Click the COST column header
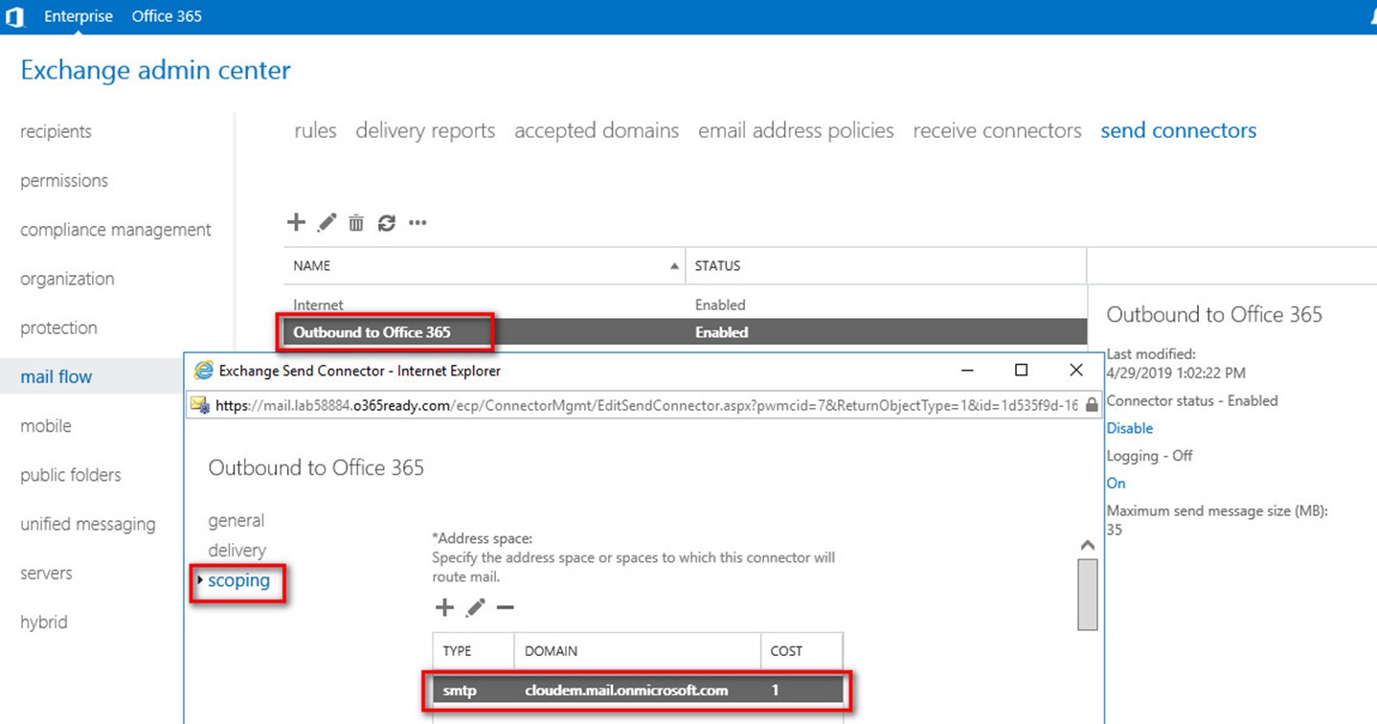This screenshot has height=724, width=1377. 802,651
